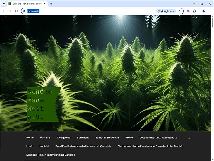The width and height of the screenshot is (214, 161).
Task: Open the Extensions puzzle icon
Action: point(194,11)
